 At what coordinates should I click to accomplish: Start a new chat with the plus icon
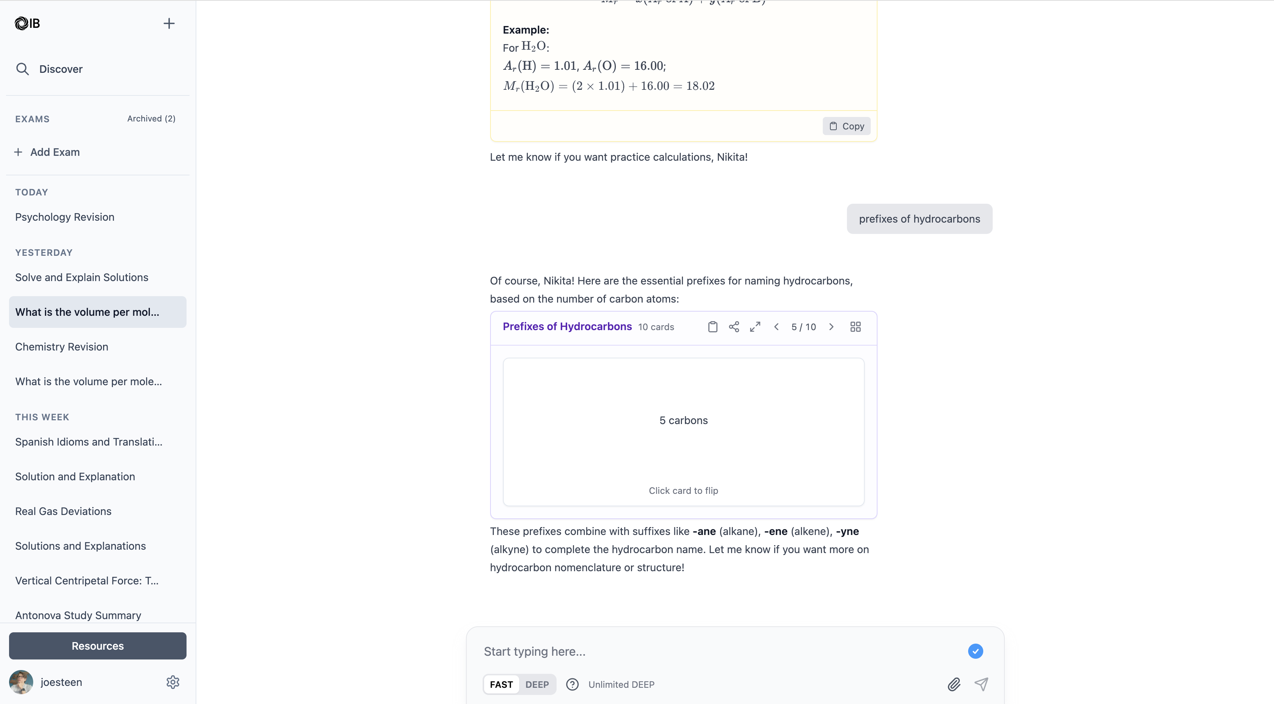click(x=169, y=23)
